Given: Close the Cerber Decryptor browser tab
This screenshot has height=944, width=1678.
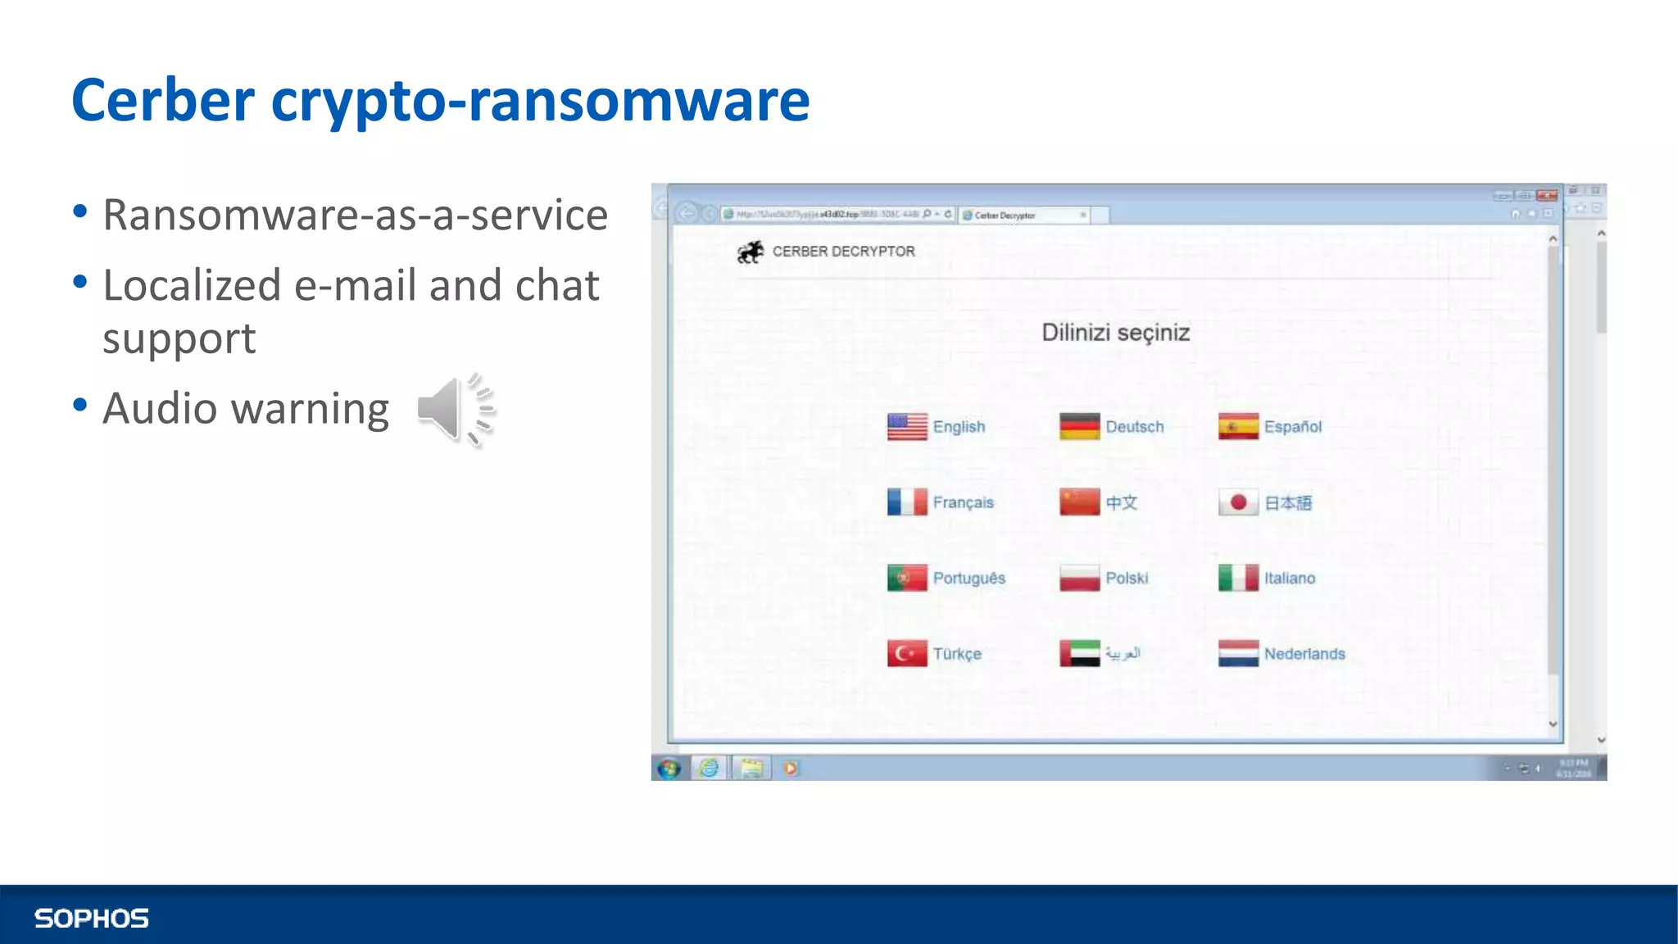Looking at the screenshot, I should pos(1083,216).
